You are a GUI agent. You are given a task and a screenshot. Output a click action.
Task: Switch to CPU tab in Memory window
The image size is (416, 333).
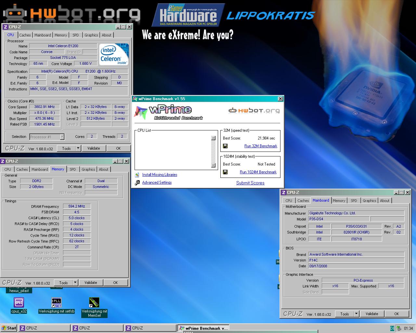click(x=8, y=169)
